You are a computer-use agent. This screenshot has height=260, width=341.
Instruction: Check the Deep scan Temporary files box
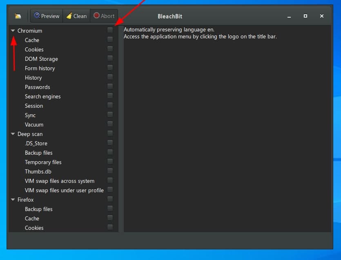pyautogui.click(x=110, y=162)
